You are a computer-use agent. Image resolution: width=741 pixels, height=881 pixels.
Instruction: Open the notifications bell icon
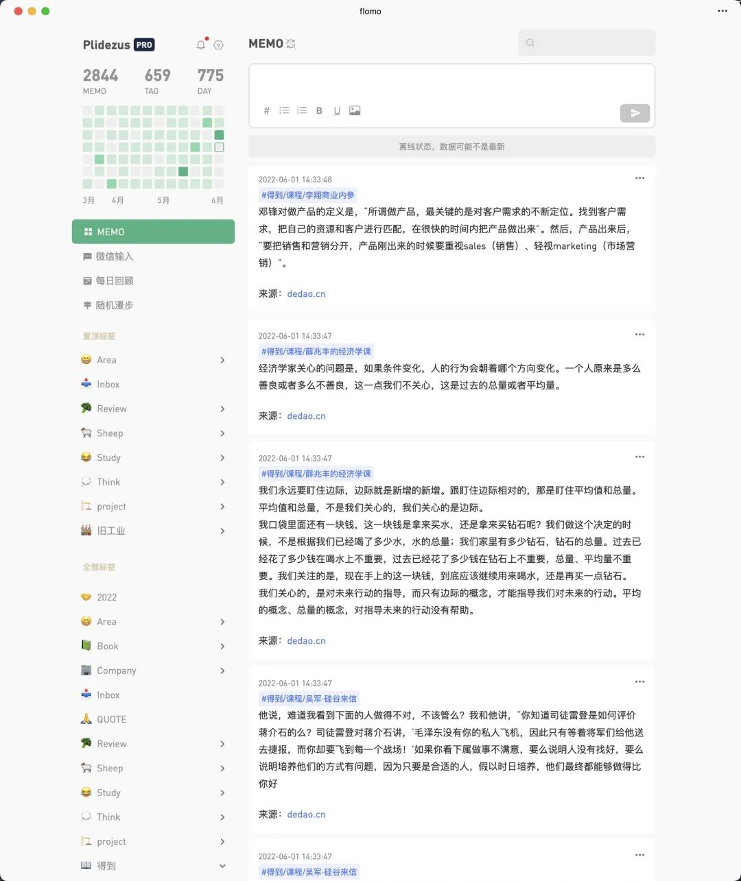tap(201, 45)
